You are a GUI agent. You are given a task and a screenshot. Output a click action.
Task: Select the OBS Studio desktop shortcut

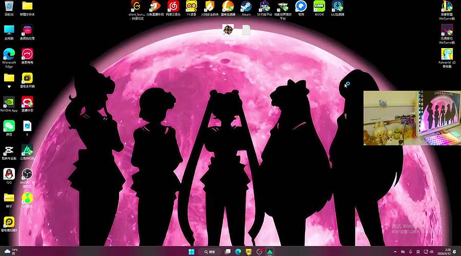[27, 174]
